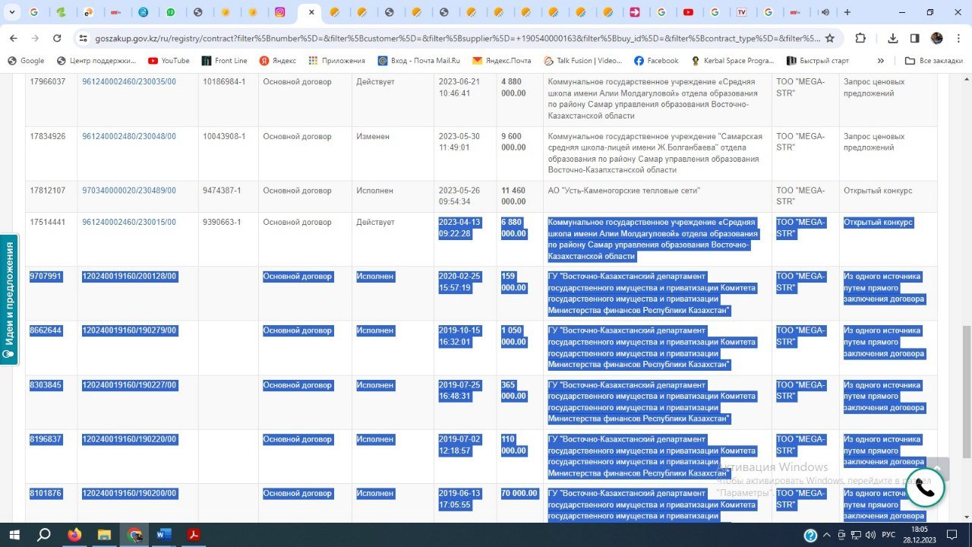The image size is (972, 547).
Task: Expand the hidden system tray icons
Action: 827,535
